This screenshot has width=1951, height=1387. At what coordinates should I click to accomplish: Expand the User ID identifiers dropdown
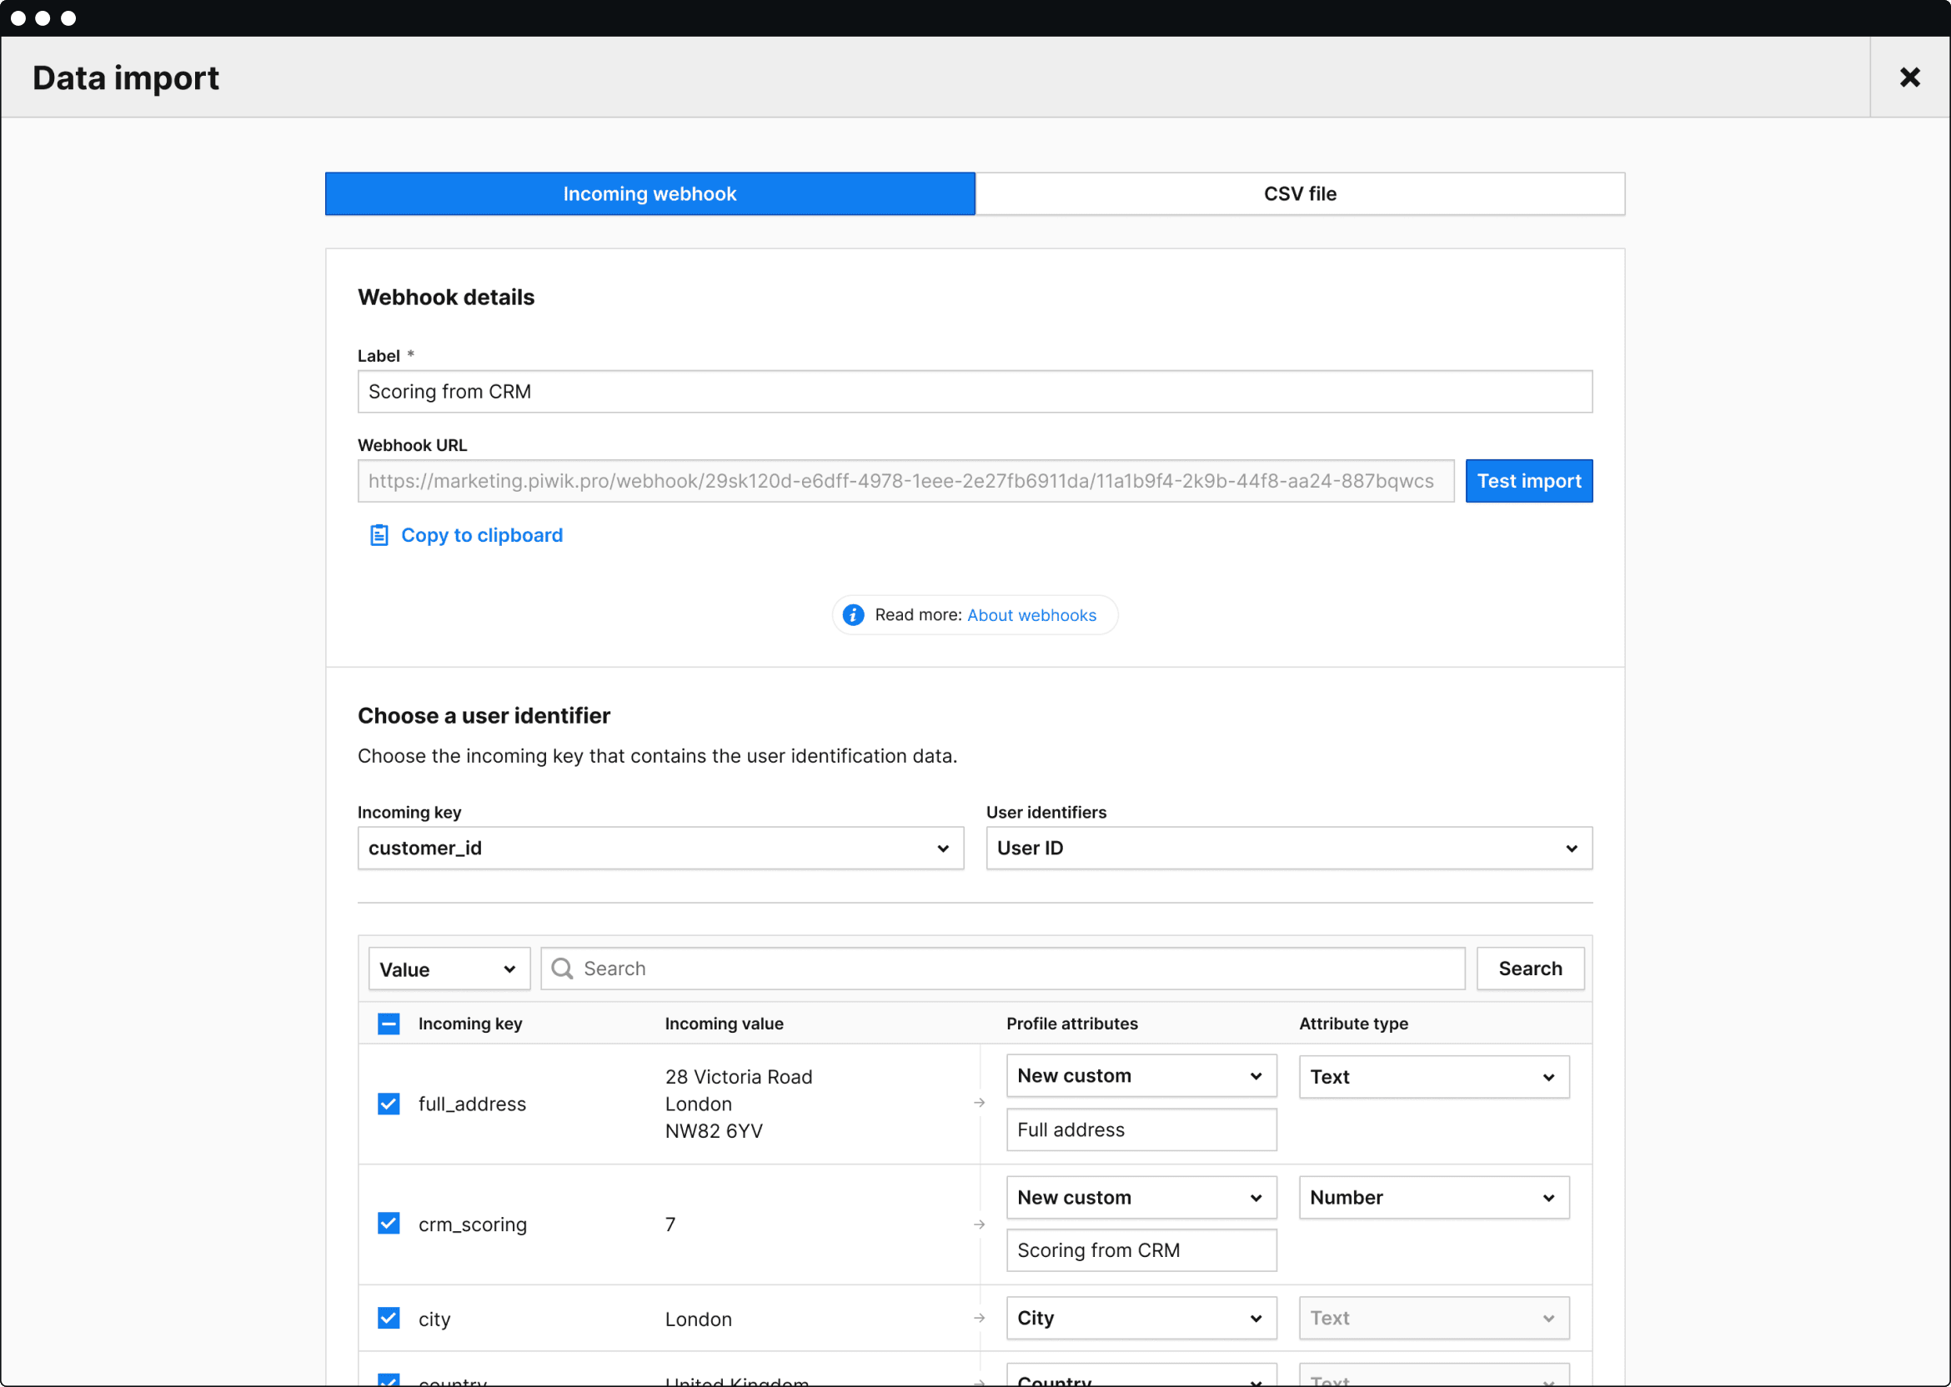[x=1288, y=848]
